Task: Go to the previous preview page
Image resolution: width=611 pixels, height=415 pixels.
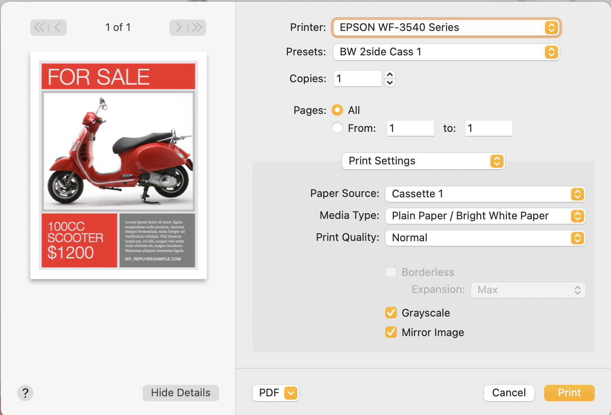Action: 57,28
